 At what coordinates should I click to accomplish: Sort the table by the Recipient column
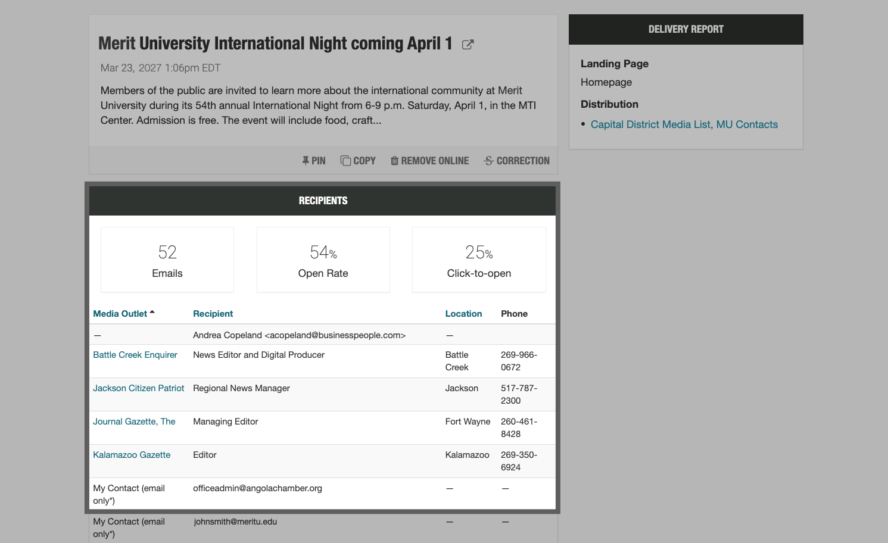tap(213, 313)
